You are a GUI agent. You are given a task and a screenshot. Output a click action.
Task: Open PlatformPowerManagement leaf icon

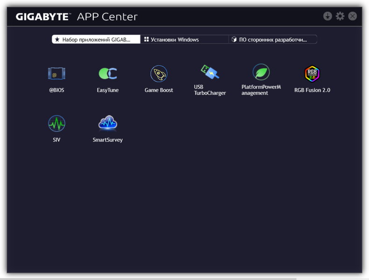coord(261,73)
